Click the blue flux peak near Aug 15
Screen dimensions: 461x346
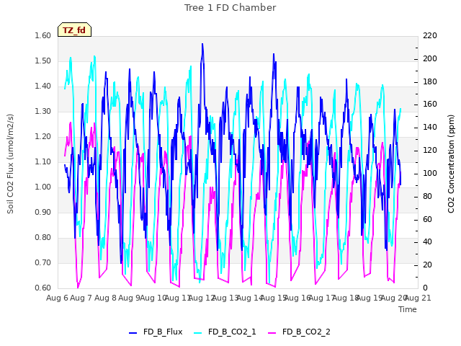tap(274, 54)
